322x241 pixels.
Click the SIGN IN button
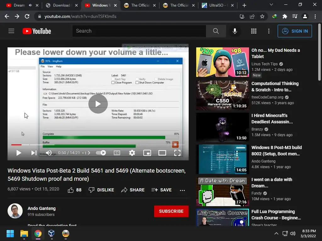tap(295, 31)
